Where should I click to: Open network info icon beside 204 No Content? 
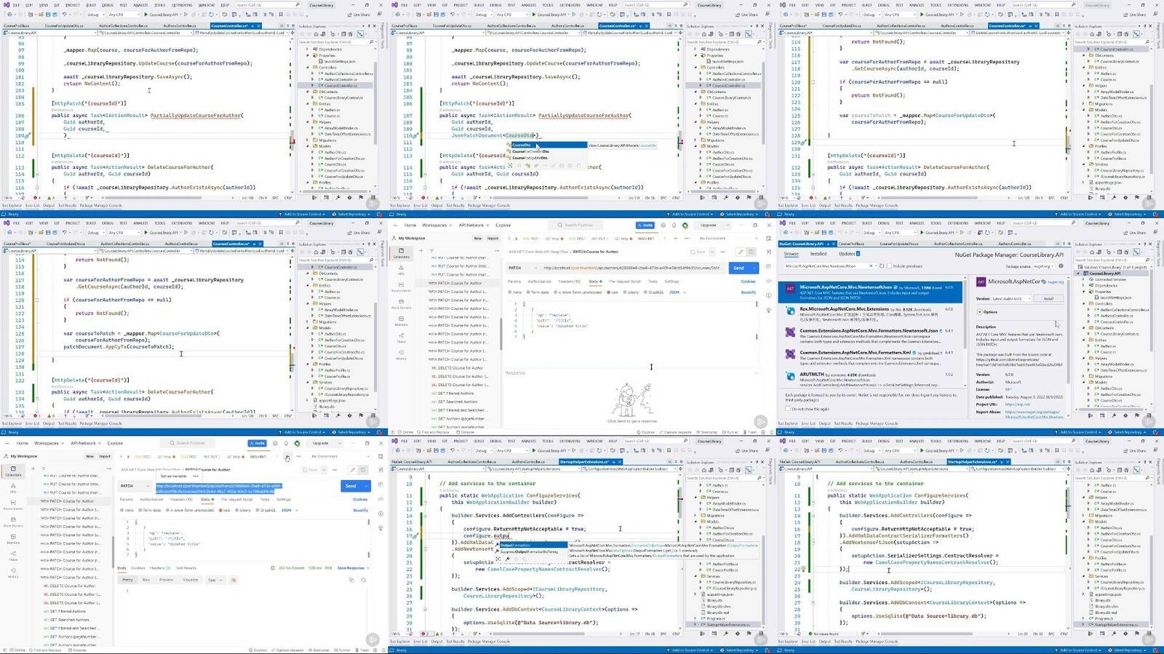tap(273, 568)
